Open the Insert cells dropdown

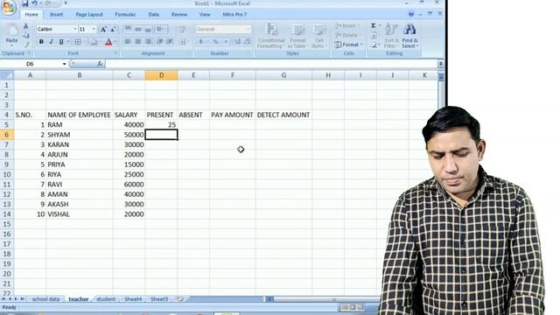(x=348, y=25)
